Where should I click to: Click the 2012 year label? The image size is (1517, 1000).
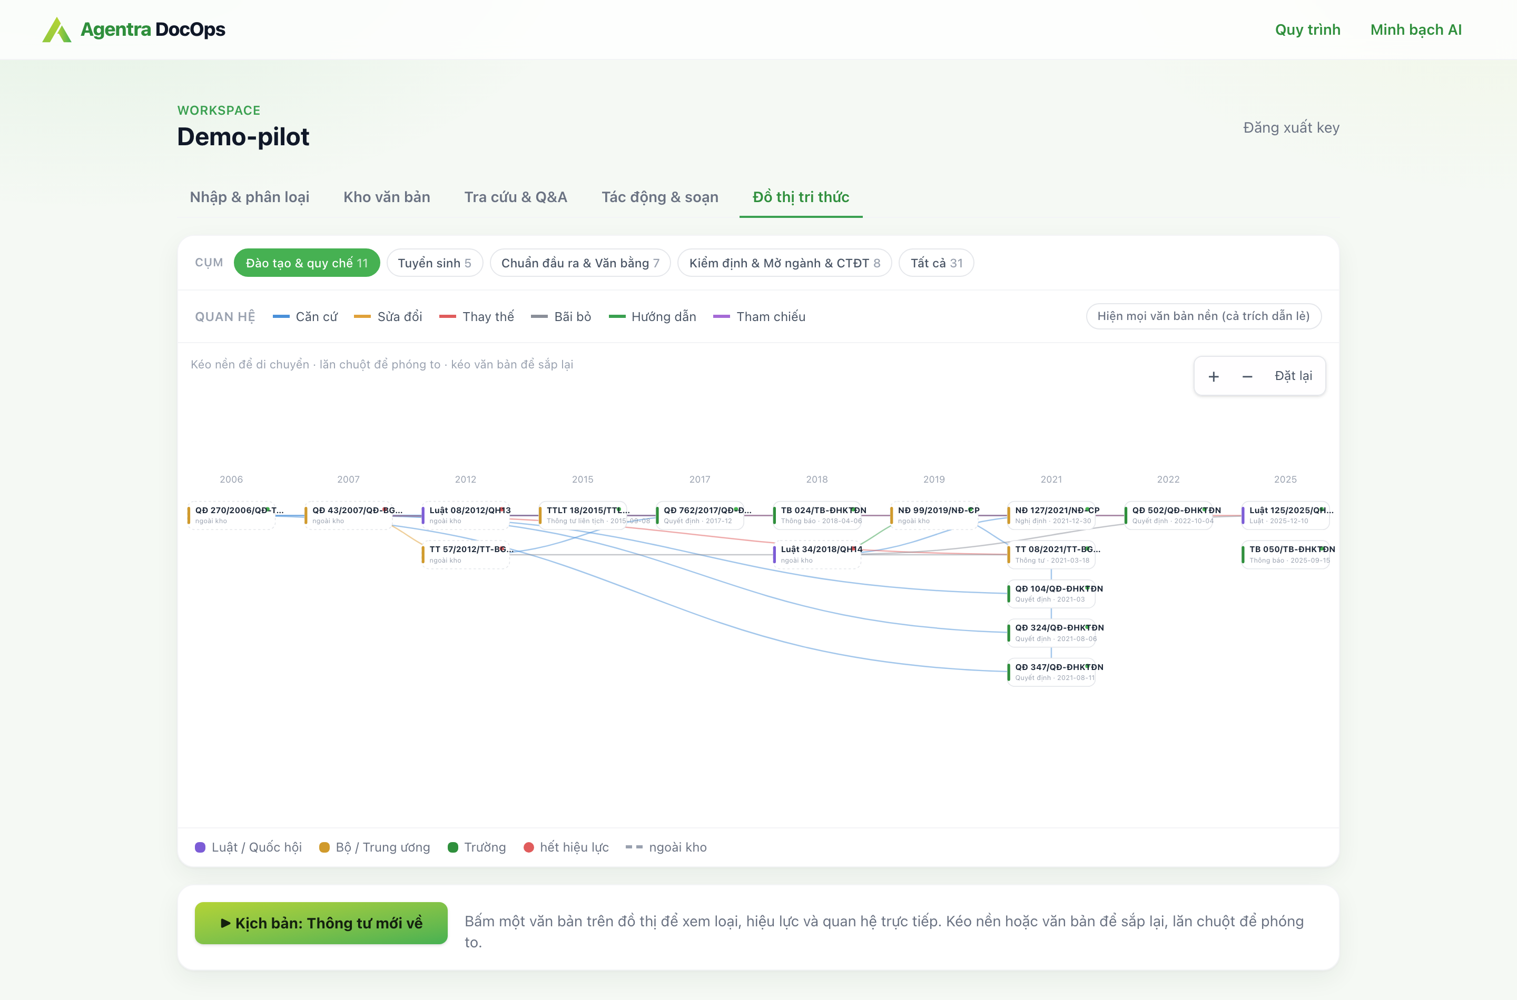[465, 479]
